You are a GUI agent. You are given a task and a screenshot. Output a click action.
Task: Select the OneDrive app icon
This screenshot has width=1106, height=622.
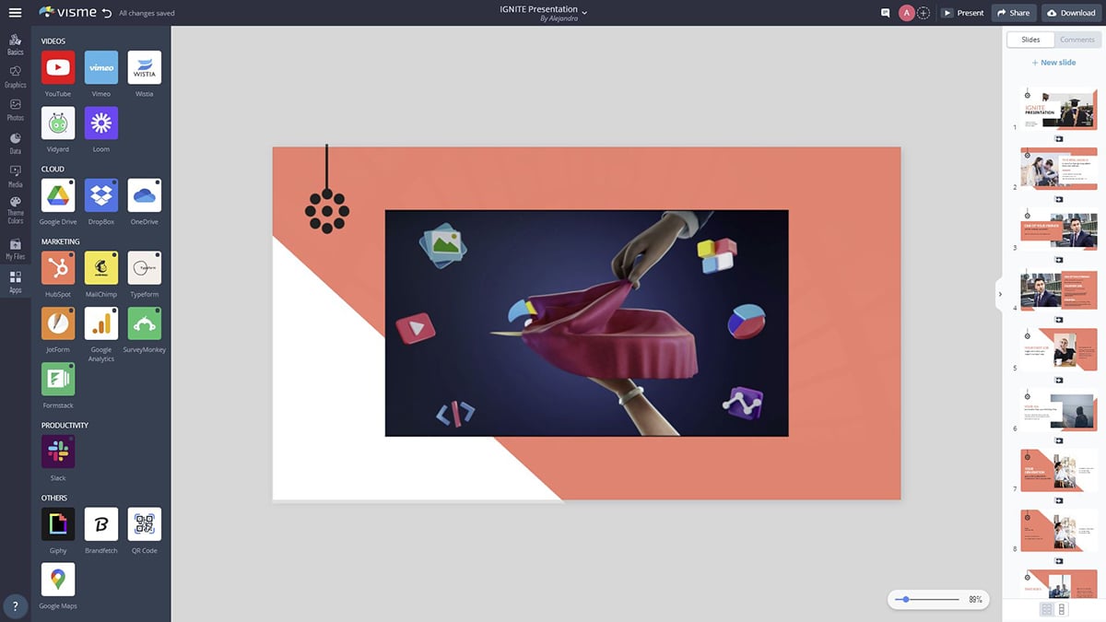coord(145,195)
